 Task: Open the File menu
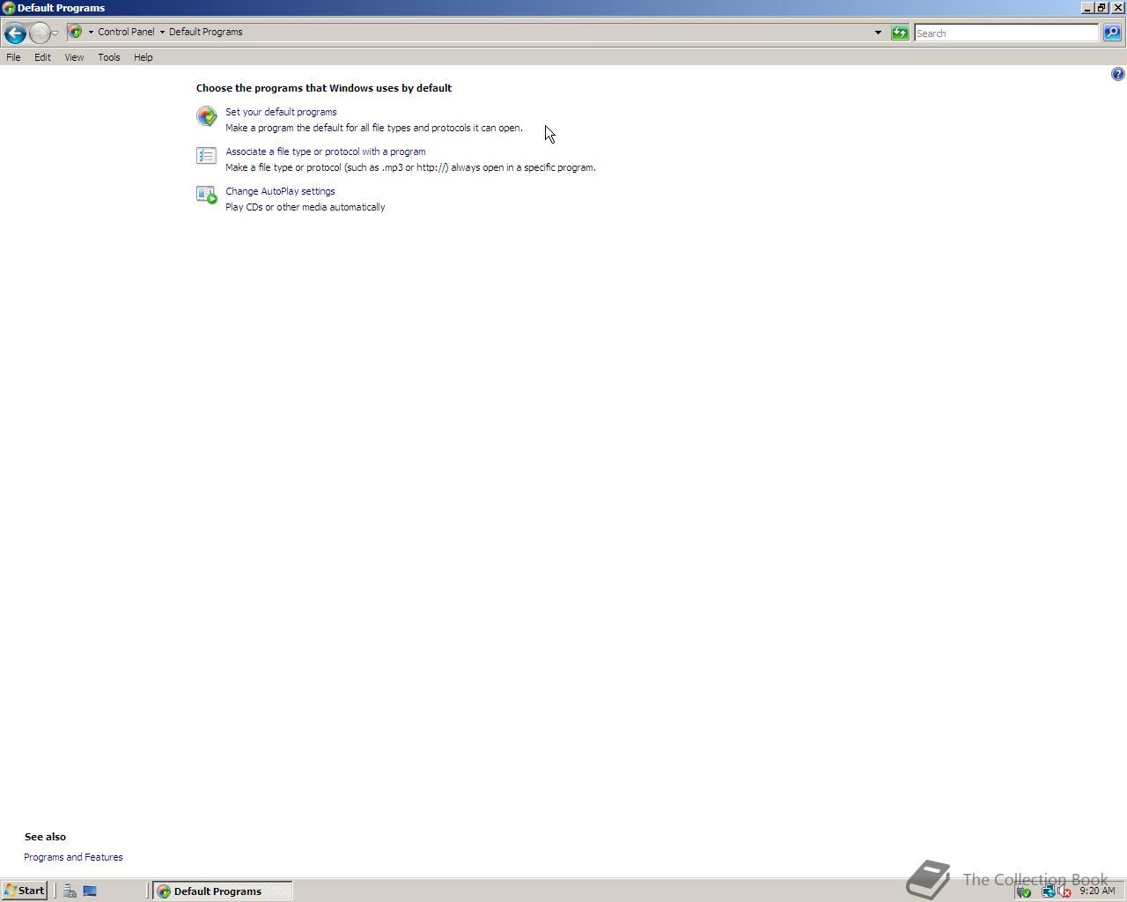tap(13, 57)
